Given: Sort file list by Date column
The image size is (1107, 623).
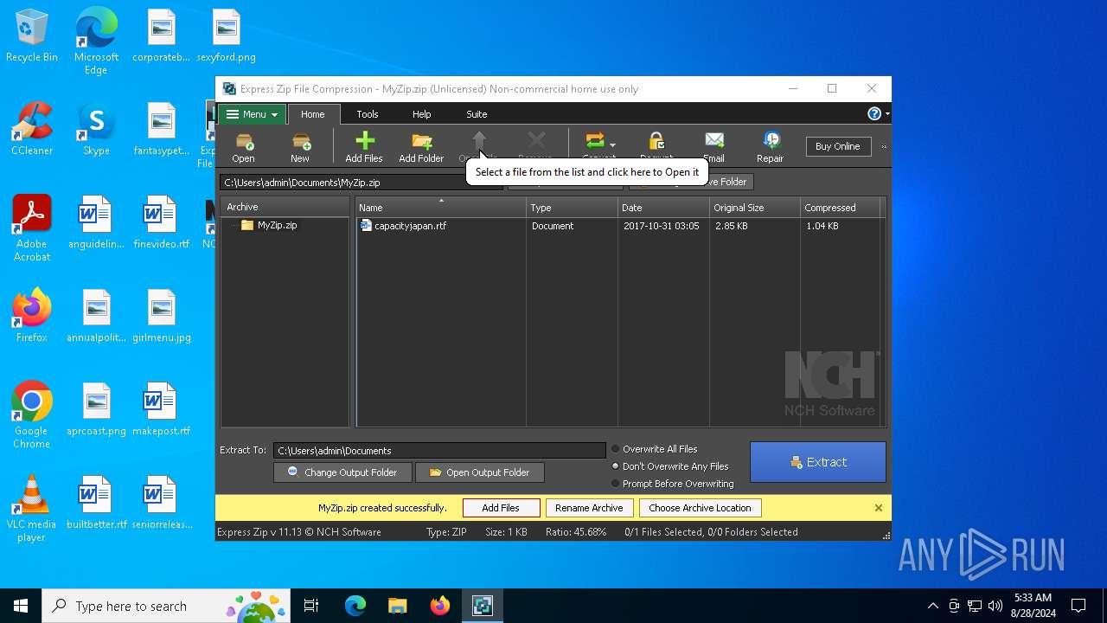Looking at the screenshot, I should click(x=663, y=208).
